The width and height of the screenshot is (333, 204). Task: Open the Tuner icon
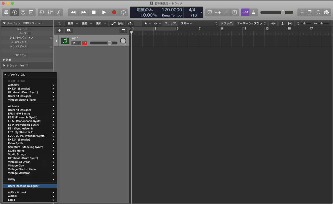[x=226, y=12]
